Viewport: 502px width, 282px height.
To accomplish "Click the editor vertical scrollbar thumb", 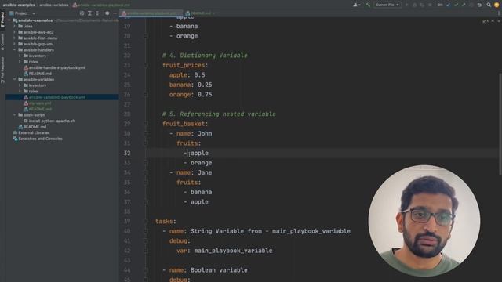I will tap(500, 125).
